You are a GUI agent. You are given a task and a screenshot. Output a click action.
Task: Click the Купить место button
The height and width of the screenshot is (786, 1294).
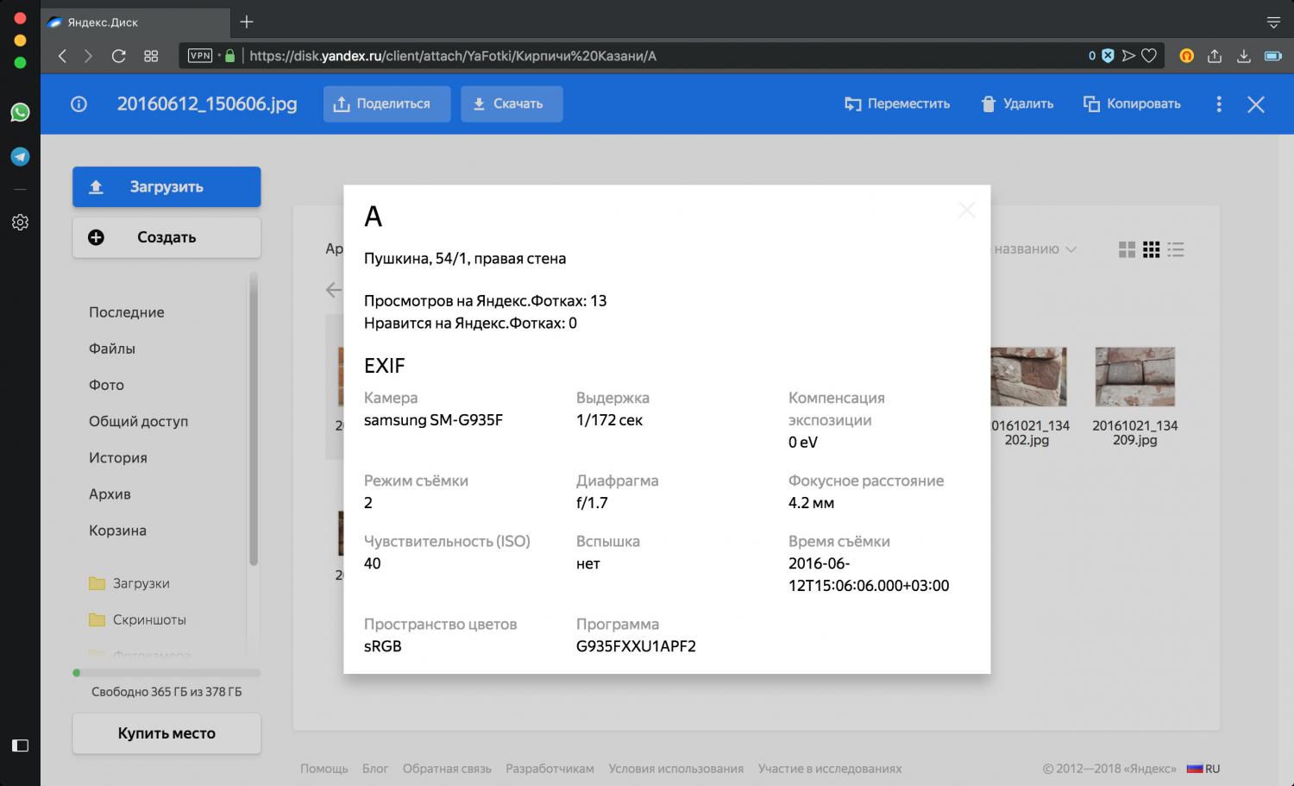pos(166,733)
